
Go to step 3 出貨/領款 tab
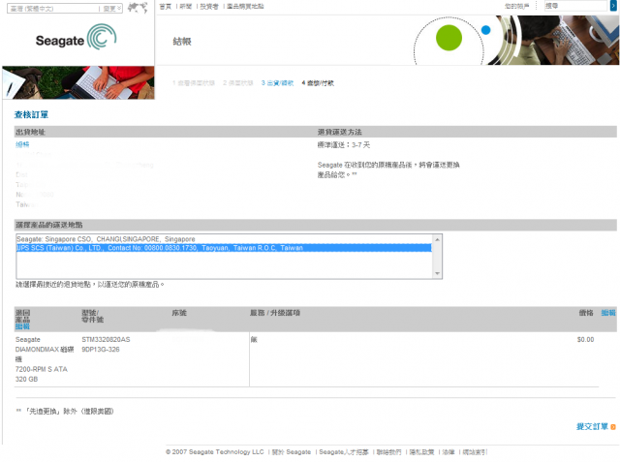[x=277, y=83]
